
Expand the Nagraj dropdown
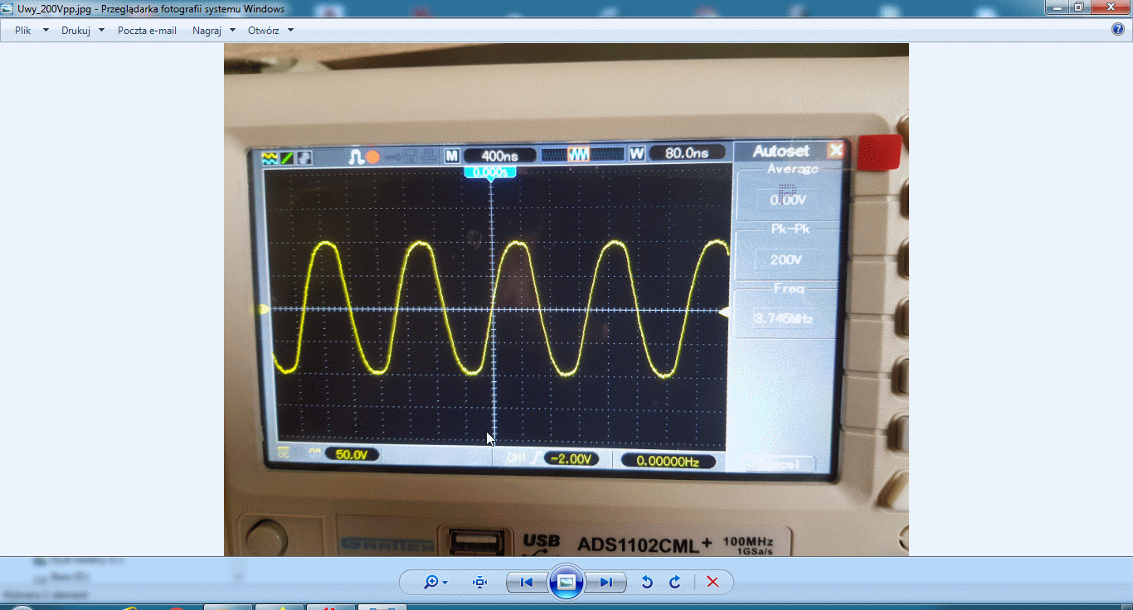214,30
